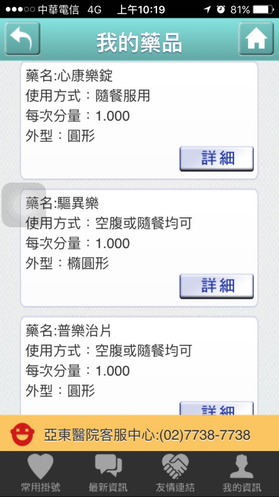Go to home via house icon
Viewport: 279px width, 497px height.
pos(256,38)
